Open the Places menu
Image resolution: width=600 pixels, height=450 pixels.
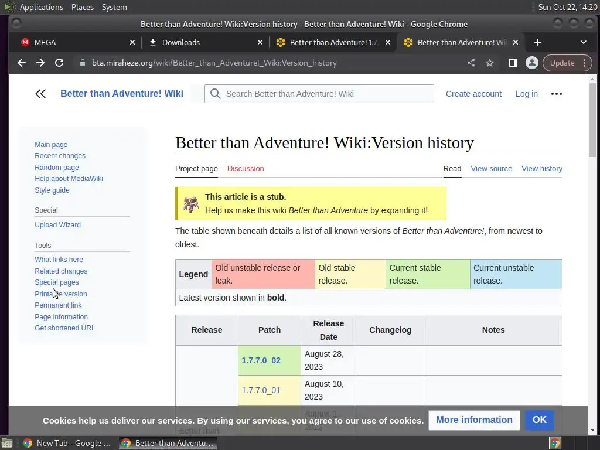[82, 7]
